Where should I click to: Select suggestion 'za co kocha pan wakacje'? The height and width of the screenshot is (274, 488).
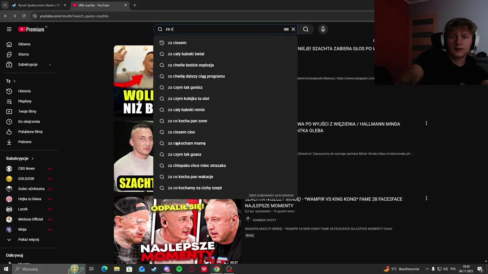(225, 177)
